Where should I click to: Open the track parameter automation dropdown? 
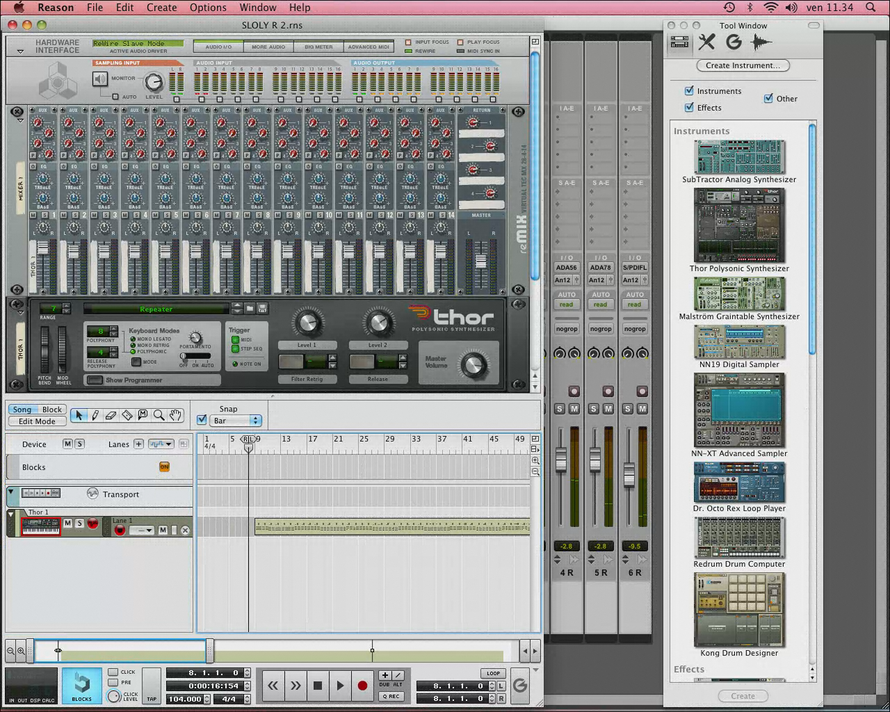[161, 444]
